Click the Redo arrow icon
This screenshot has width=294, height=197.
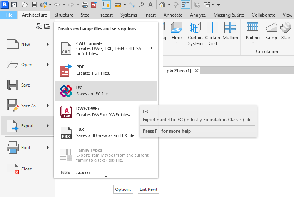click(x=71, y=5)
